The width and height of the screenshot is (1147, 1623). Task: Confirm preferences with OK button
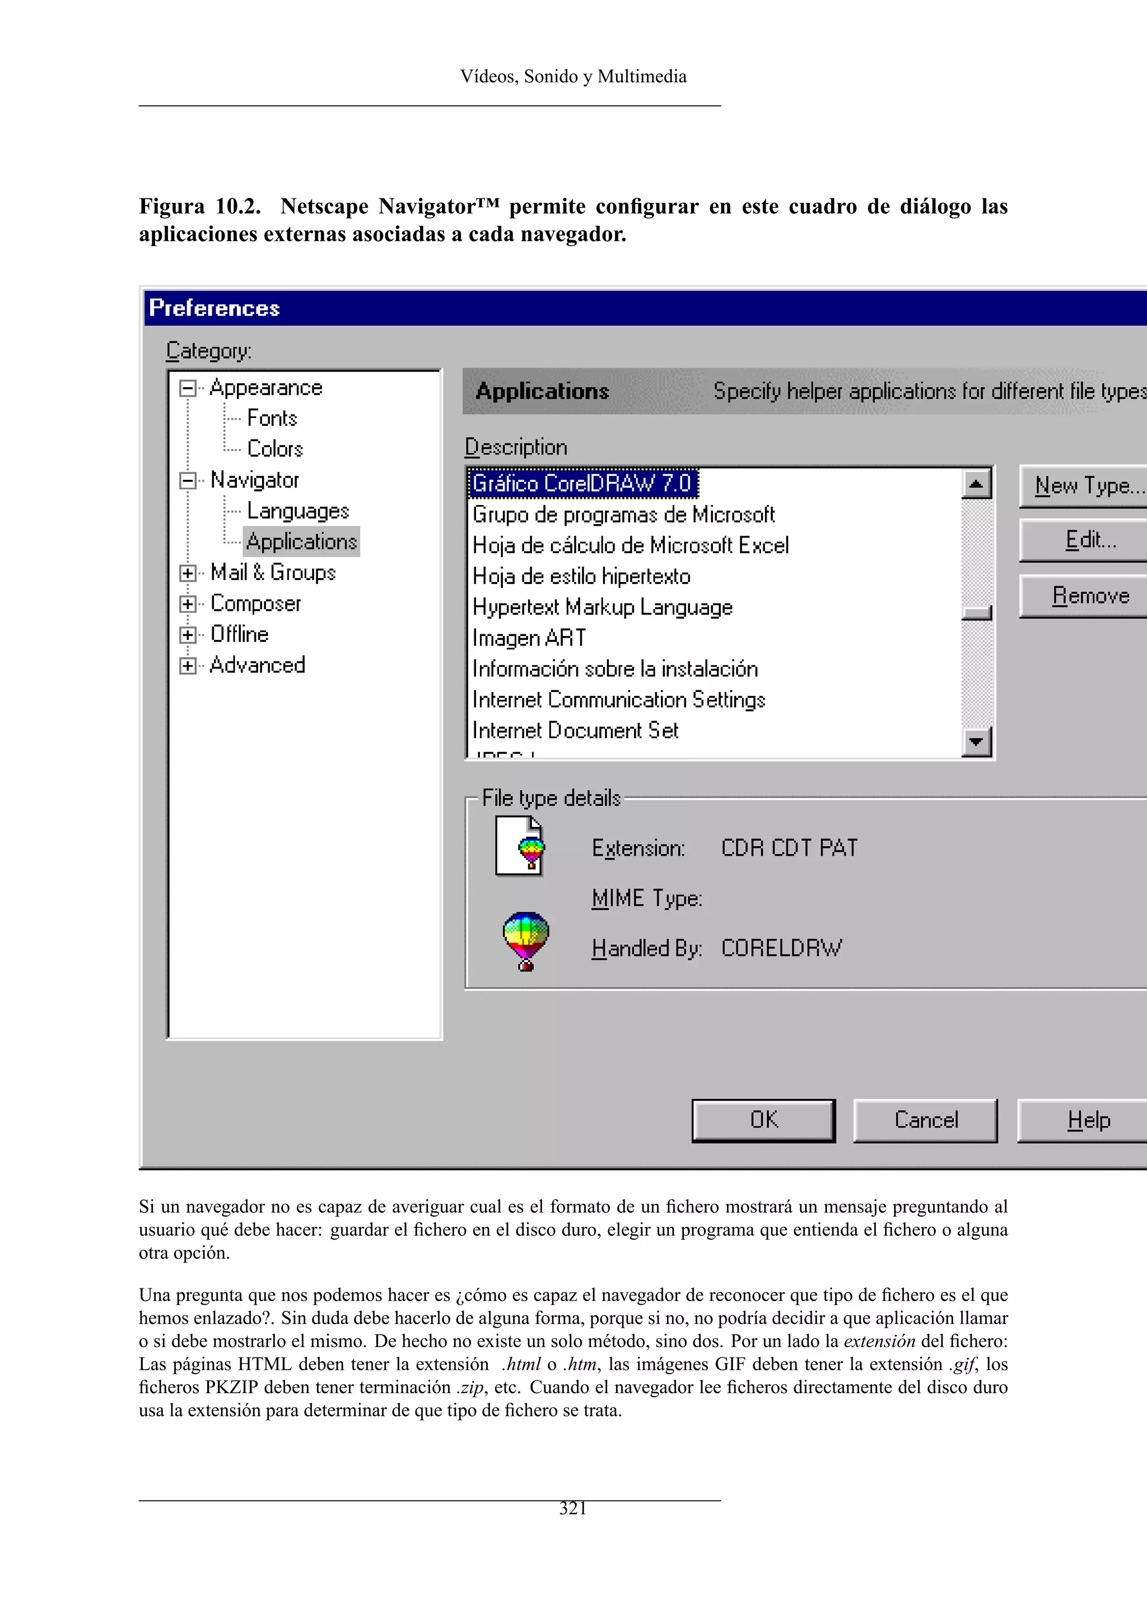point(763,1120)
